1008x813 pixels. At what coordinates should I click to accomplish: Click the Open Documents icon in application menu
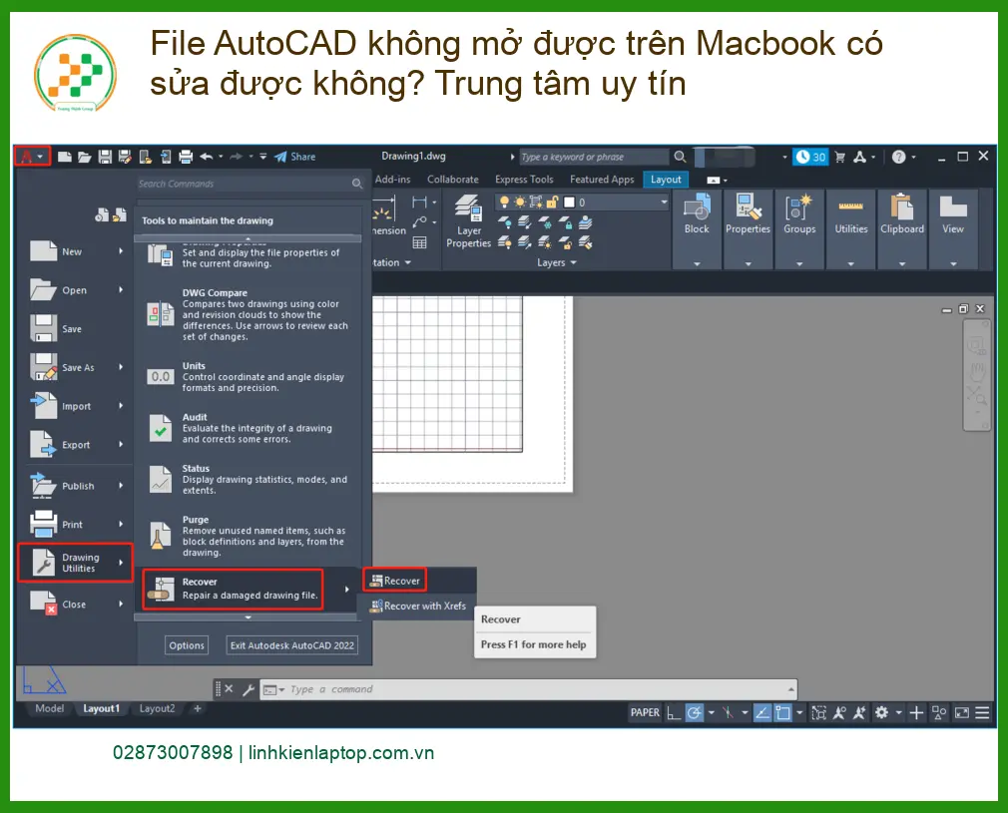120,214
